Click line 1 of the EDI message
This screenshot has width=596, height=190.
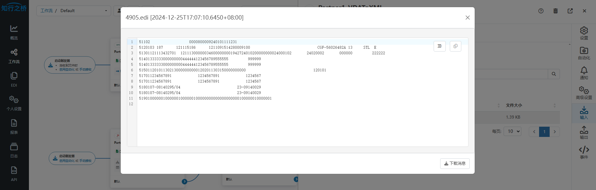point(188,42)
